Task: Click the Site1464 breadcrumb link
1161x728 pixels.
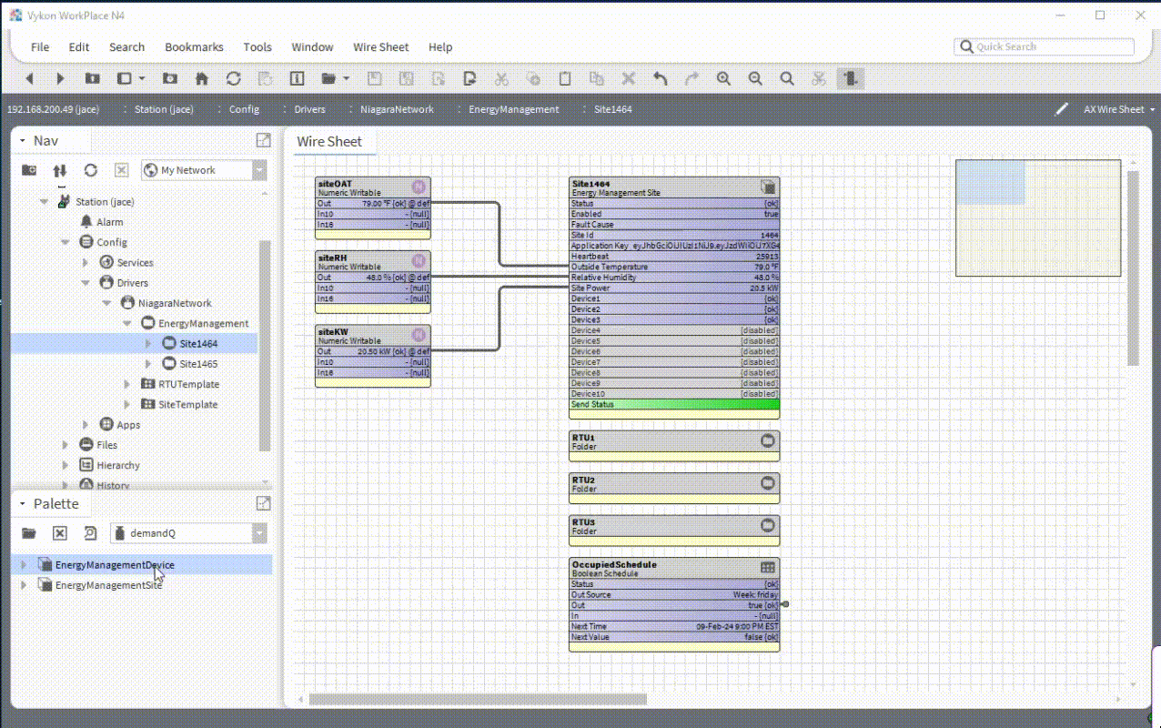Action: click(x=613, y=109)
